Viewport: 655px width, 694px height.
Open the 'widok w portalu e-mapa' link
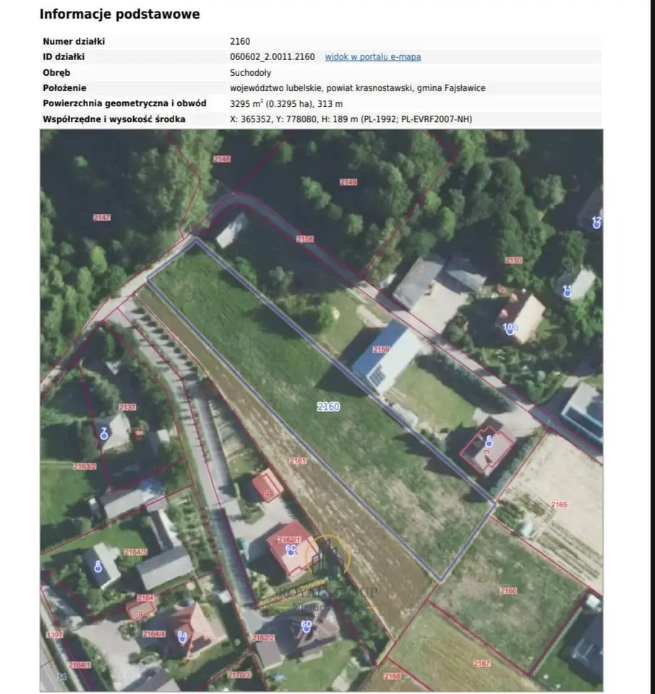(372, 57)
